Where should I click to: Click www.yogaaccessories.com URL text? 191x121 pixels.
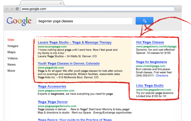(x=56, y=91)
